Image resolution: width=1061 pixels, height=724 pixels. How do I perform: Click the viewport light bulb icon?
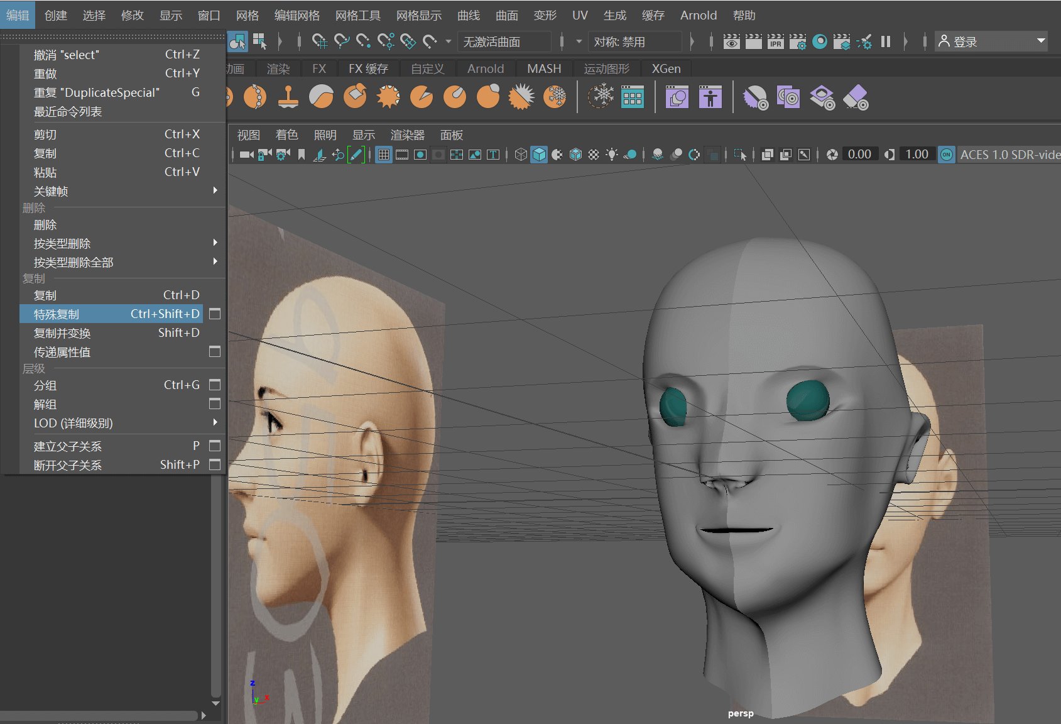612,155
